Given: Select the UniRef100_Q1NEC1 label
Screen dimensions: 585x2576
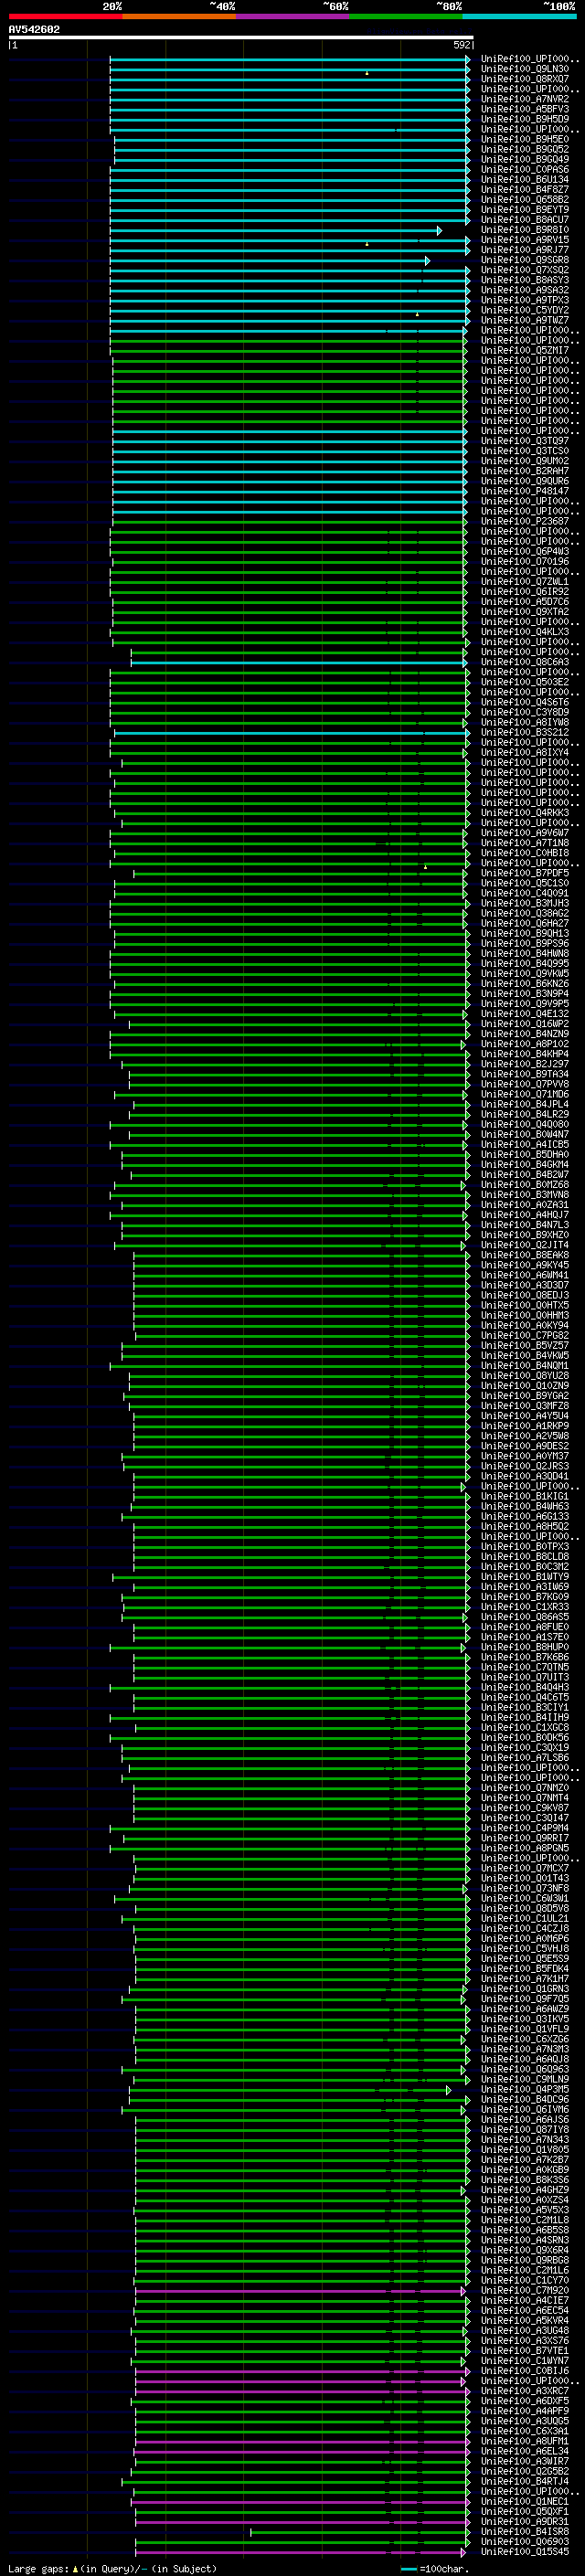Looking at the screenshot, I should tap(525, 2503).
